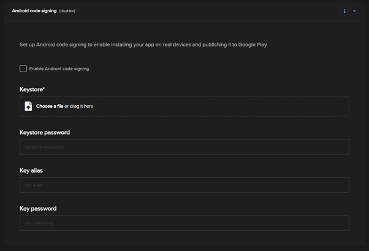Focus the Keystore password input field

click(184, 147)
